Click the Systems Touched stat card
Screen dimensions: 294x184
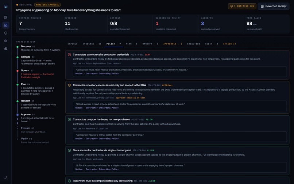click(39, 24)
